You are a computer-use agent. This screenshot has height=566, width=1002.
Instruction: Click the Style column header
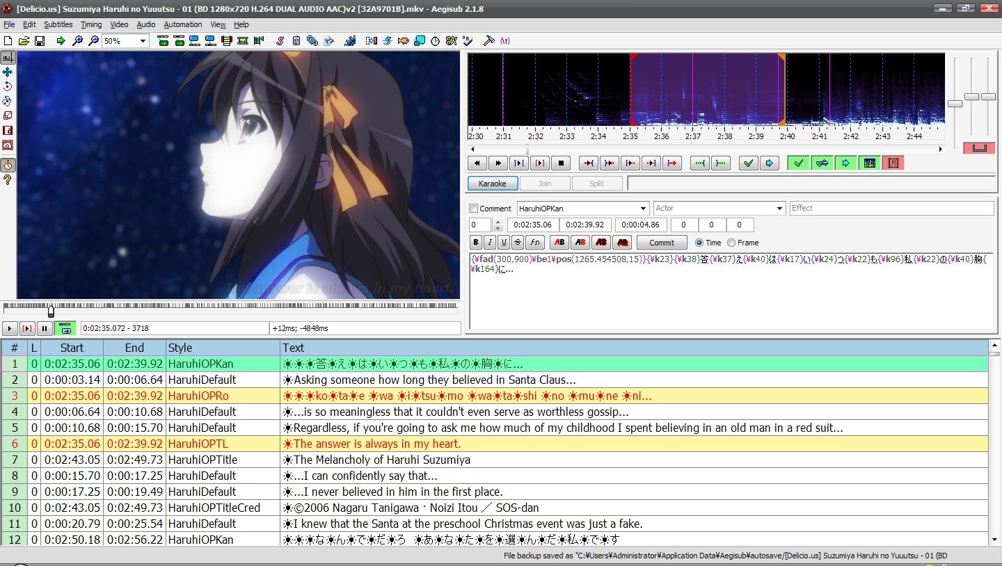coord(223,348)
